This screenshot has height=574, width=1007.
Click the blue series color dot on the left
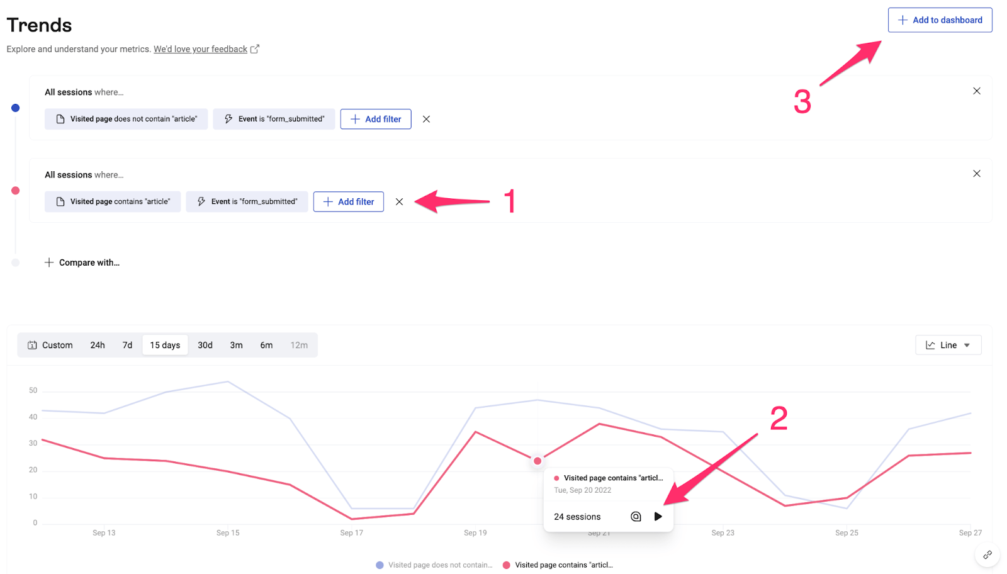tap(15, 108)
